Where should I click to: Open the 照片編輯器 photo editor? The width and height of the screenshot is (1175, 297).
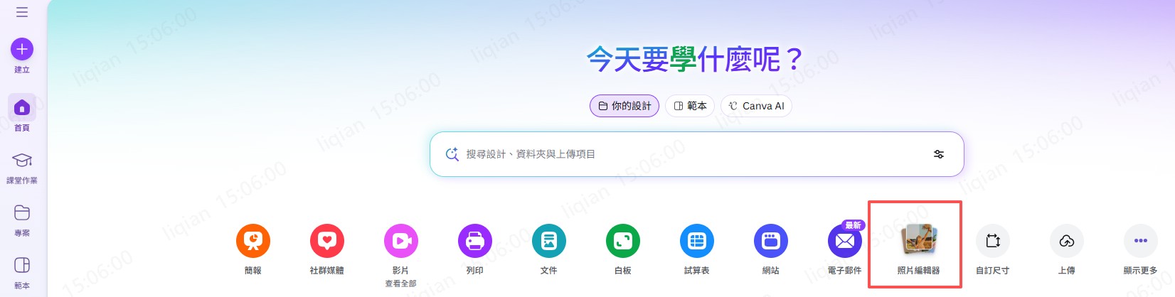click(919, 240)
